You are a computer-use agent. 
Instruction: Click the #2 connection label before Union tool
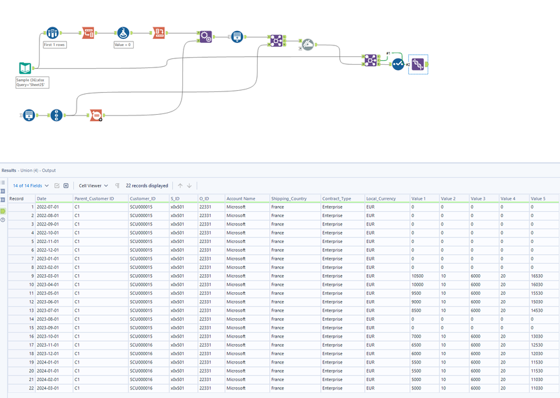click(408, 65)
